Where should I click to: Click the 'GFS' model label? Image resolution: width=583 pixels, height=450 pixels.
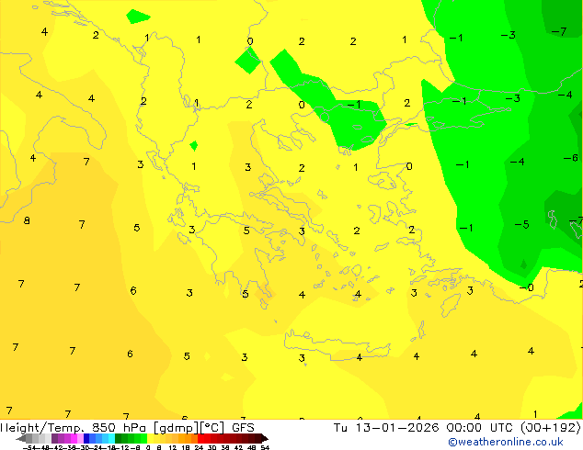[243, 428]
